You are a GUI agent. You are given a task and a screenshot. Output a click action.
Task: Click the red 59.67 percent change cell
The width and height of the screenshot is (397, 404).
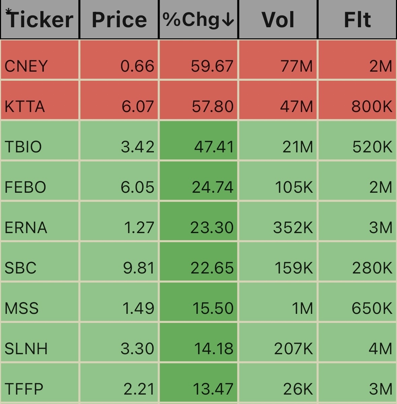[199, 60]
